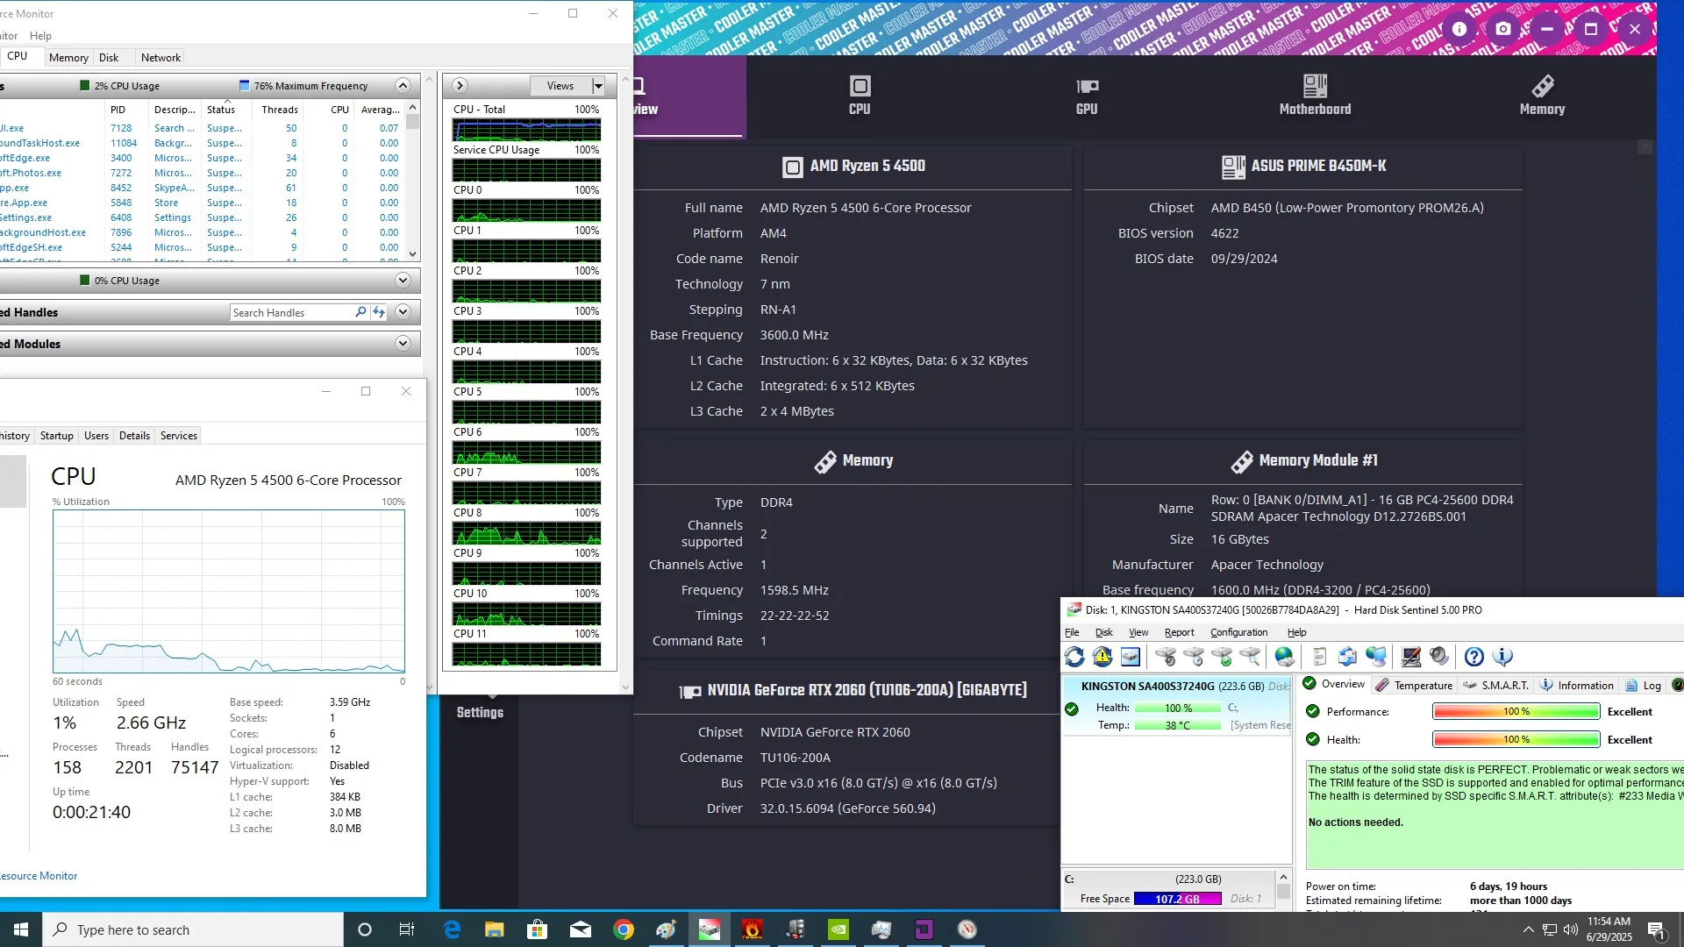Click the network computers icon in Hard Disk Sentinel

(x=1376, y=657)
